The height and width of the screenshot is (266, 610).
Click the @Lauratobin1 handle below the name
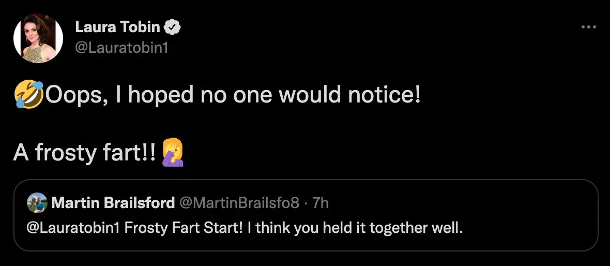tap(121, 48)
